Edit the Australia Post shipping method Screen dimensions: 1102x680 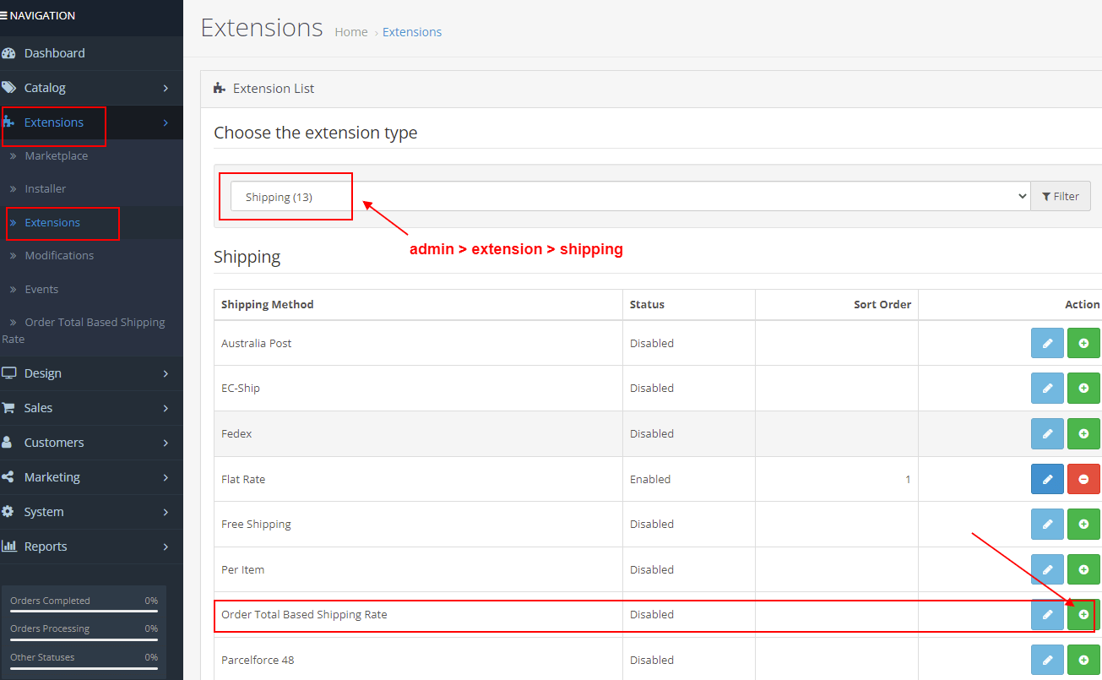pyautogui.click(x=1047, y=343)
